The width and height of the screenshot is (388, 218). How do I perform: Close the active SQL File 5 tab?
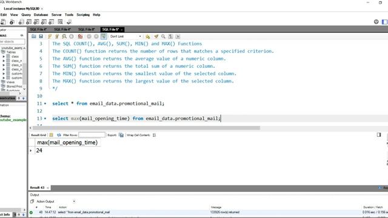[121, 30]
